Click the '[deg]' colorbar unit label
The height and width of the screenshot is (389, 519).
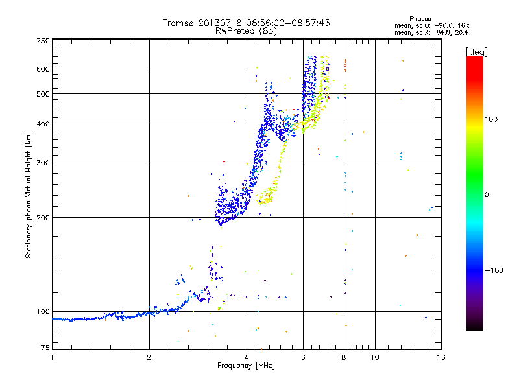click(476, 52)
